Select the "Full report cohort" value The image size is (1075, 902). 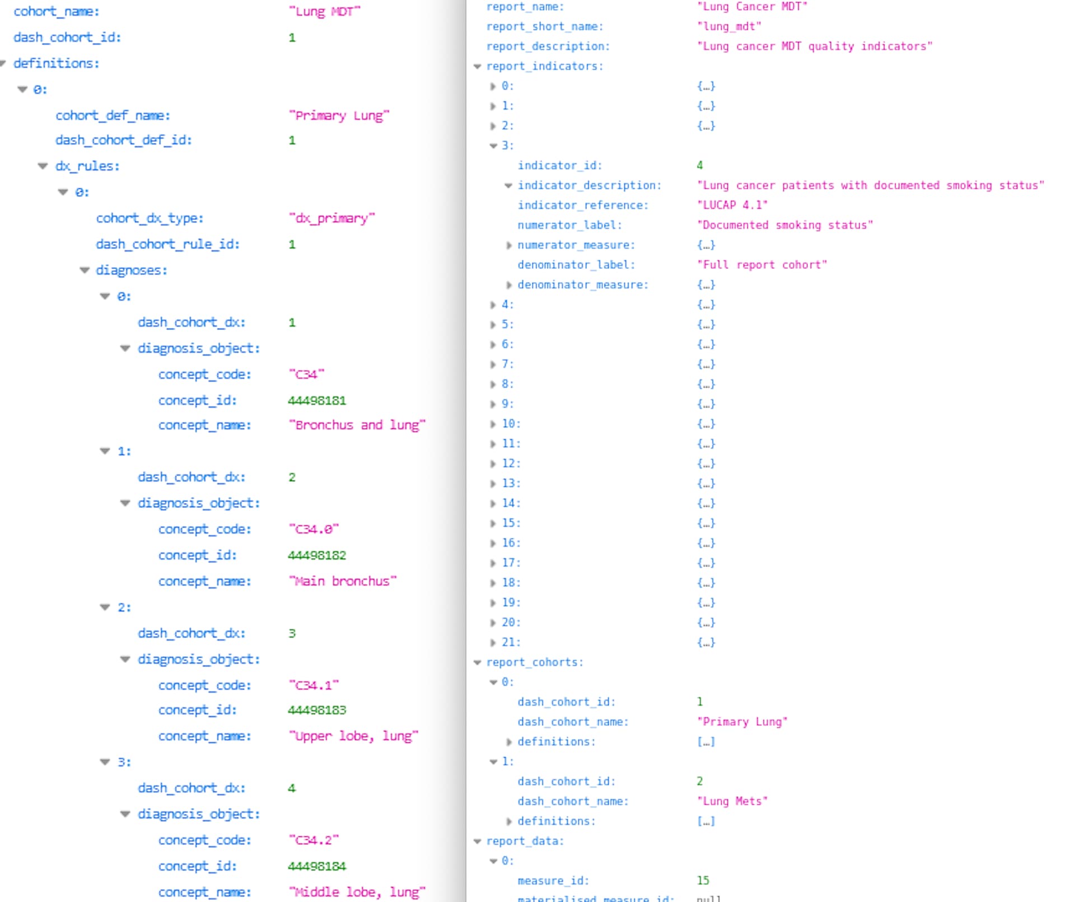[762, 265]
